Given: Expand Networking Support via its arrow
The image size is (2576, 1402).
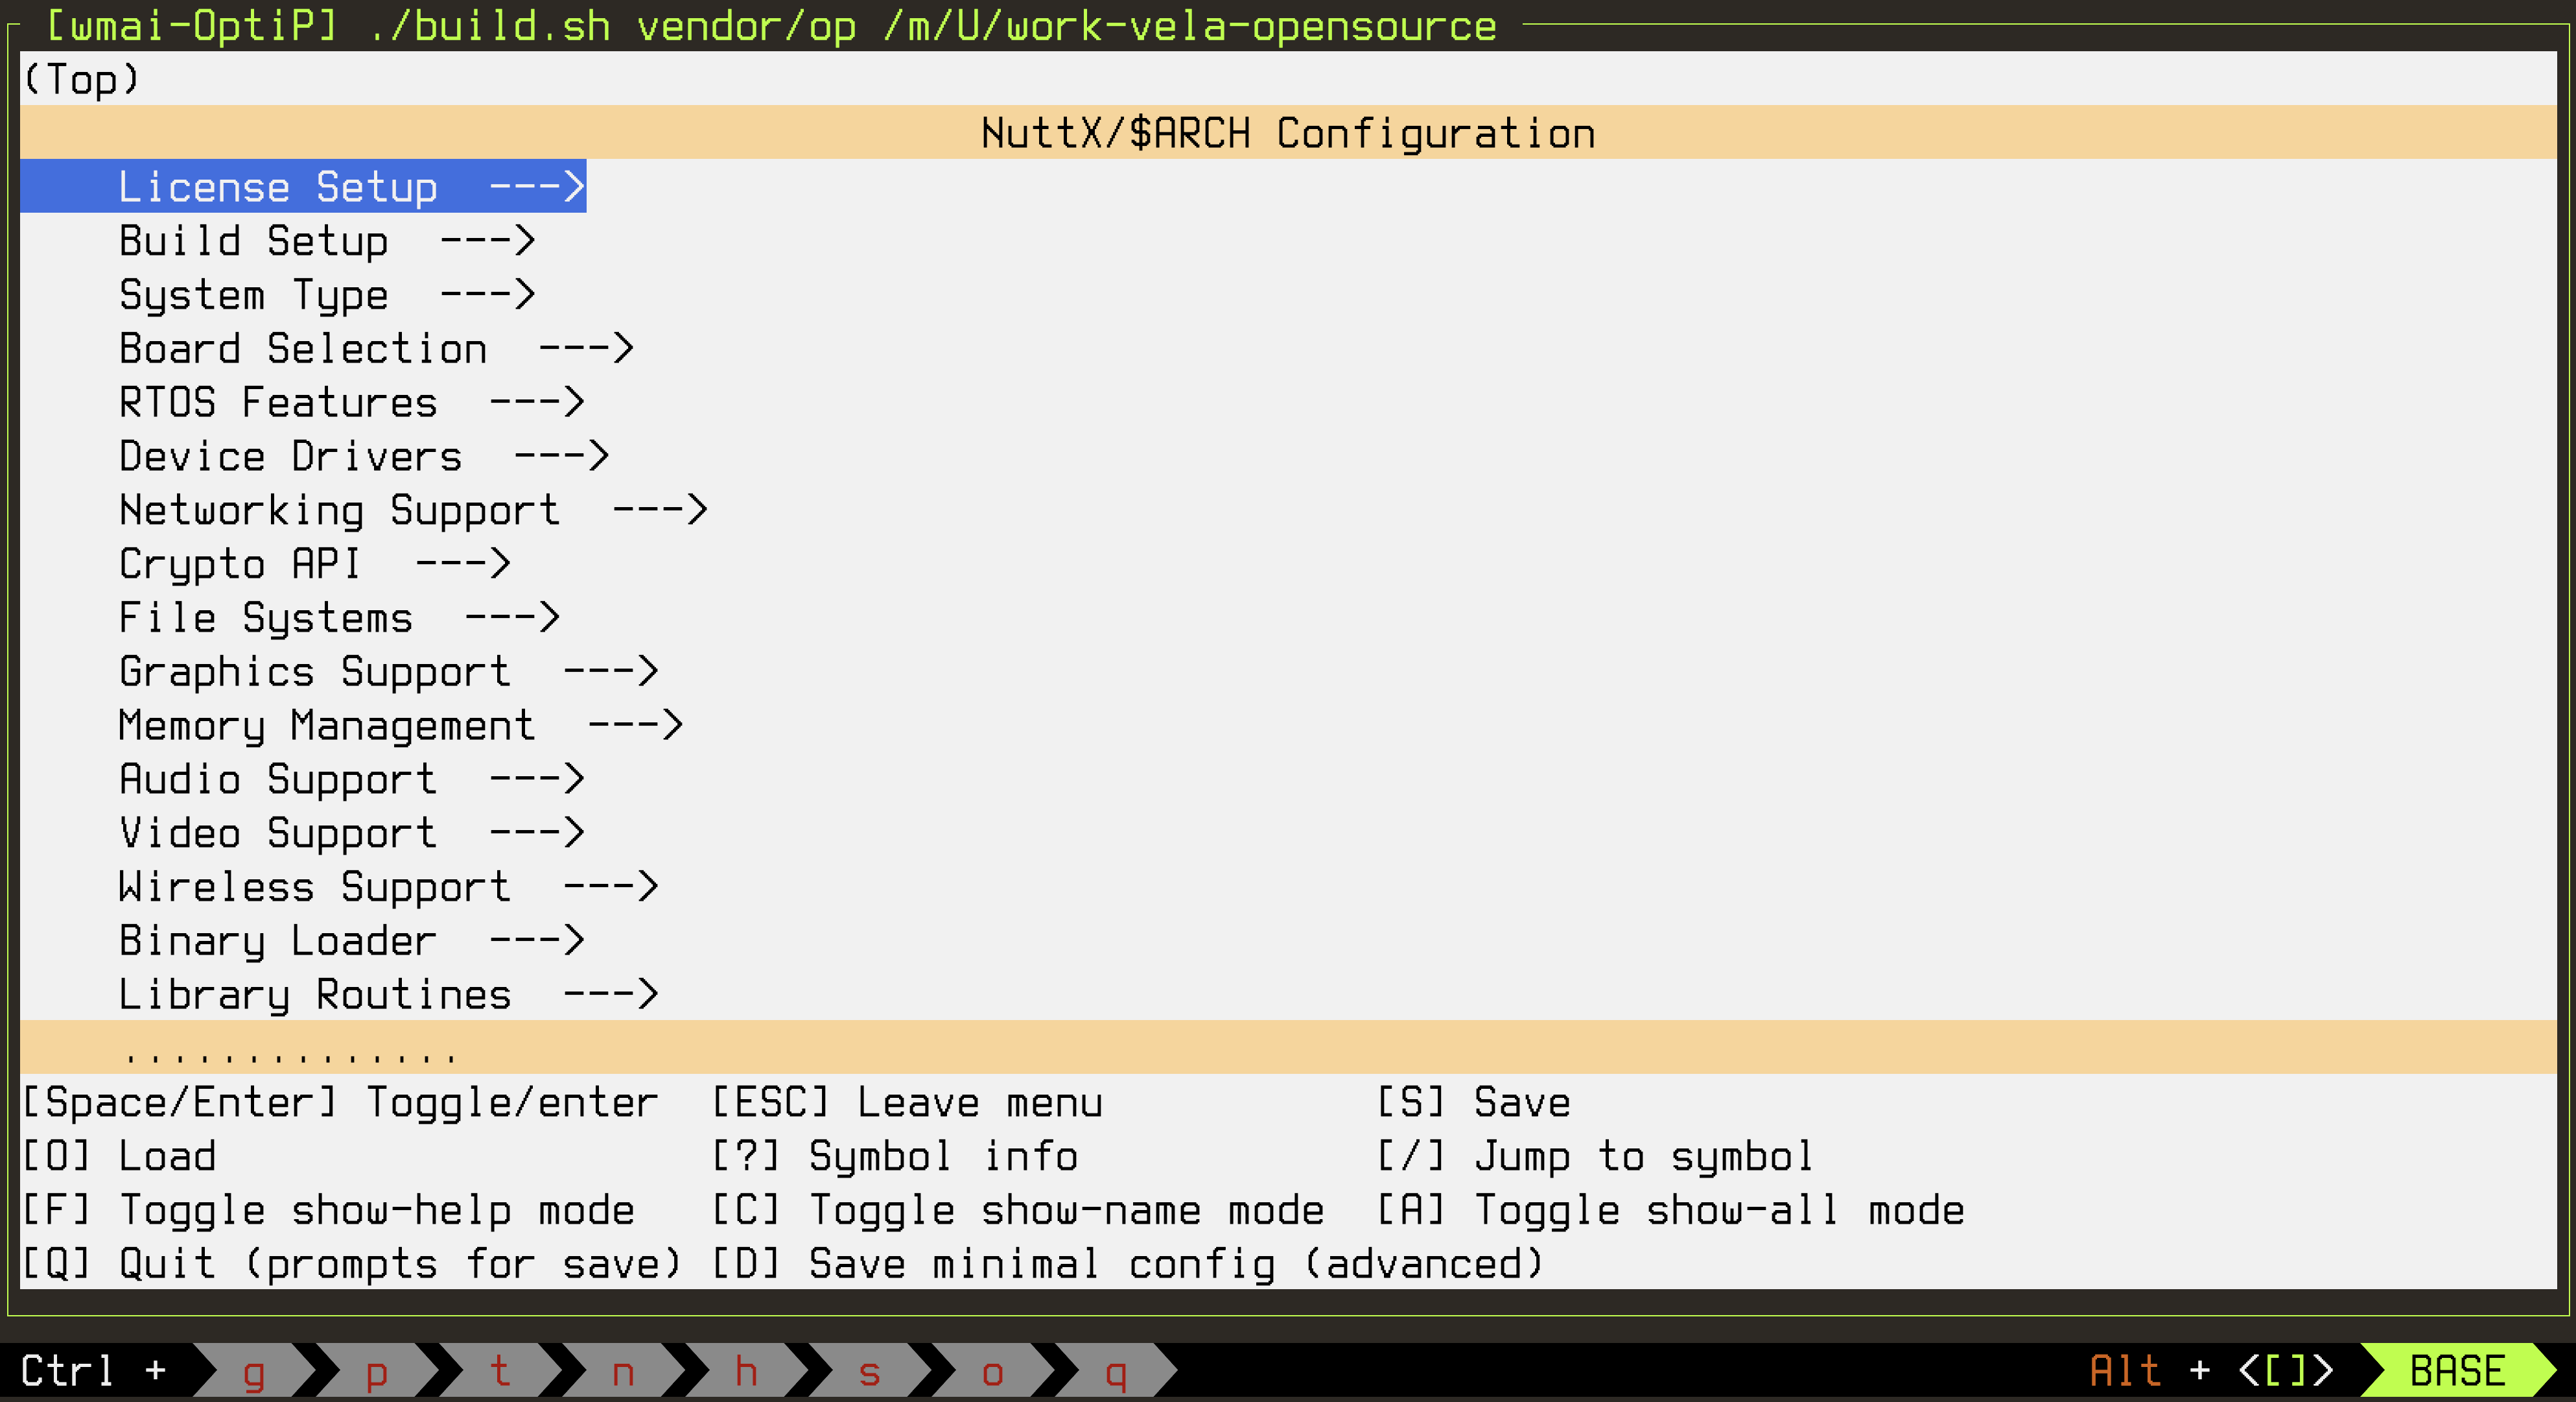Looking at the screenshot, I should [660, 510].
